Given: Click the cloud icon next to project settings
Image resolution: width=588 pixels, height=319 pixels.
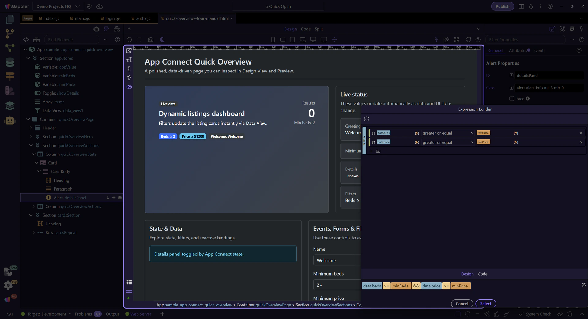Looking at the screenshot, I should (x=99, y=6).
